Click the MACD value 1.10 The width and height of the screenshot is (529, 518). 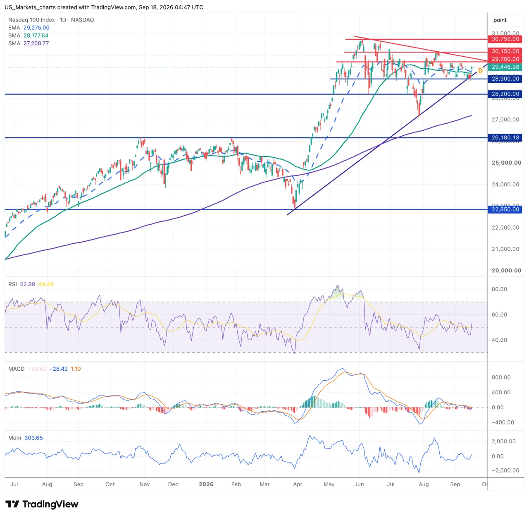tap(76, 369)
